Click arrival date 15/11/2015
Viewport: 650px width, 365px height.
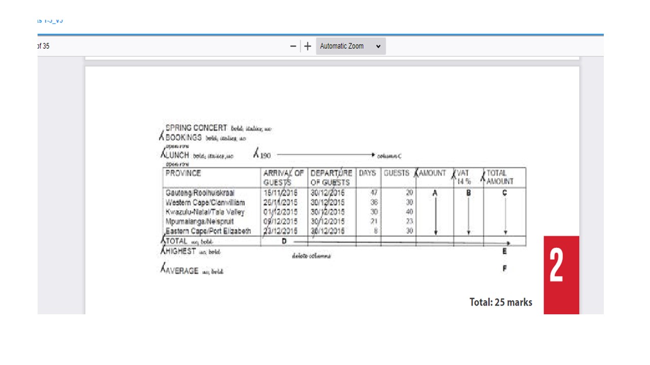pos(280,193)
